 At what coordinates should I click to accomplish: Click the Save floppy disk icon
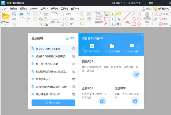pyautogui.click(x=14, y=14)
